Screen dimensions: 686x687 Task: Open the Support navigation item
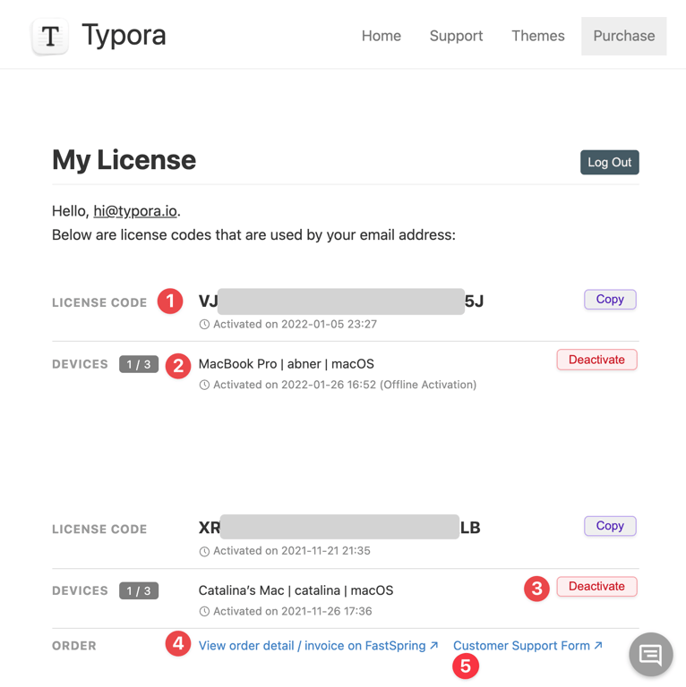[x=456, y=36]
